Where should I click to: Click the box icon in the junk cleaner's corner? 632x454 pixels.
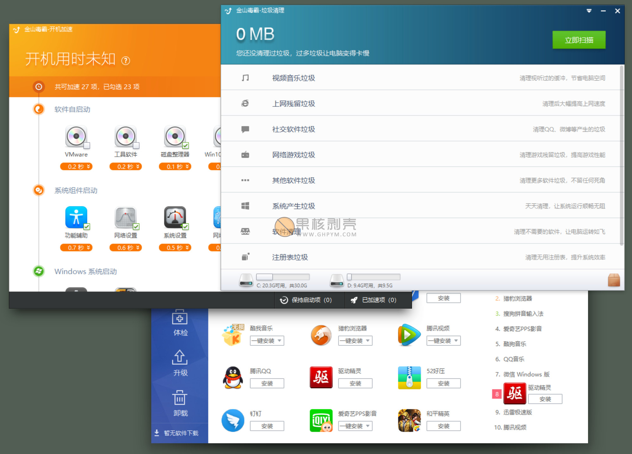coord(614,280)
